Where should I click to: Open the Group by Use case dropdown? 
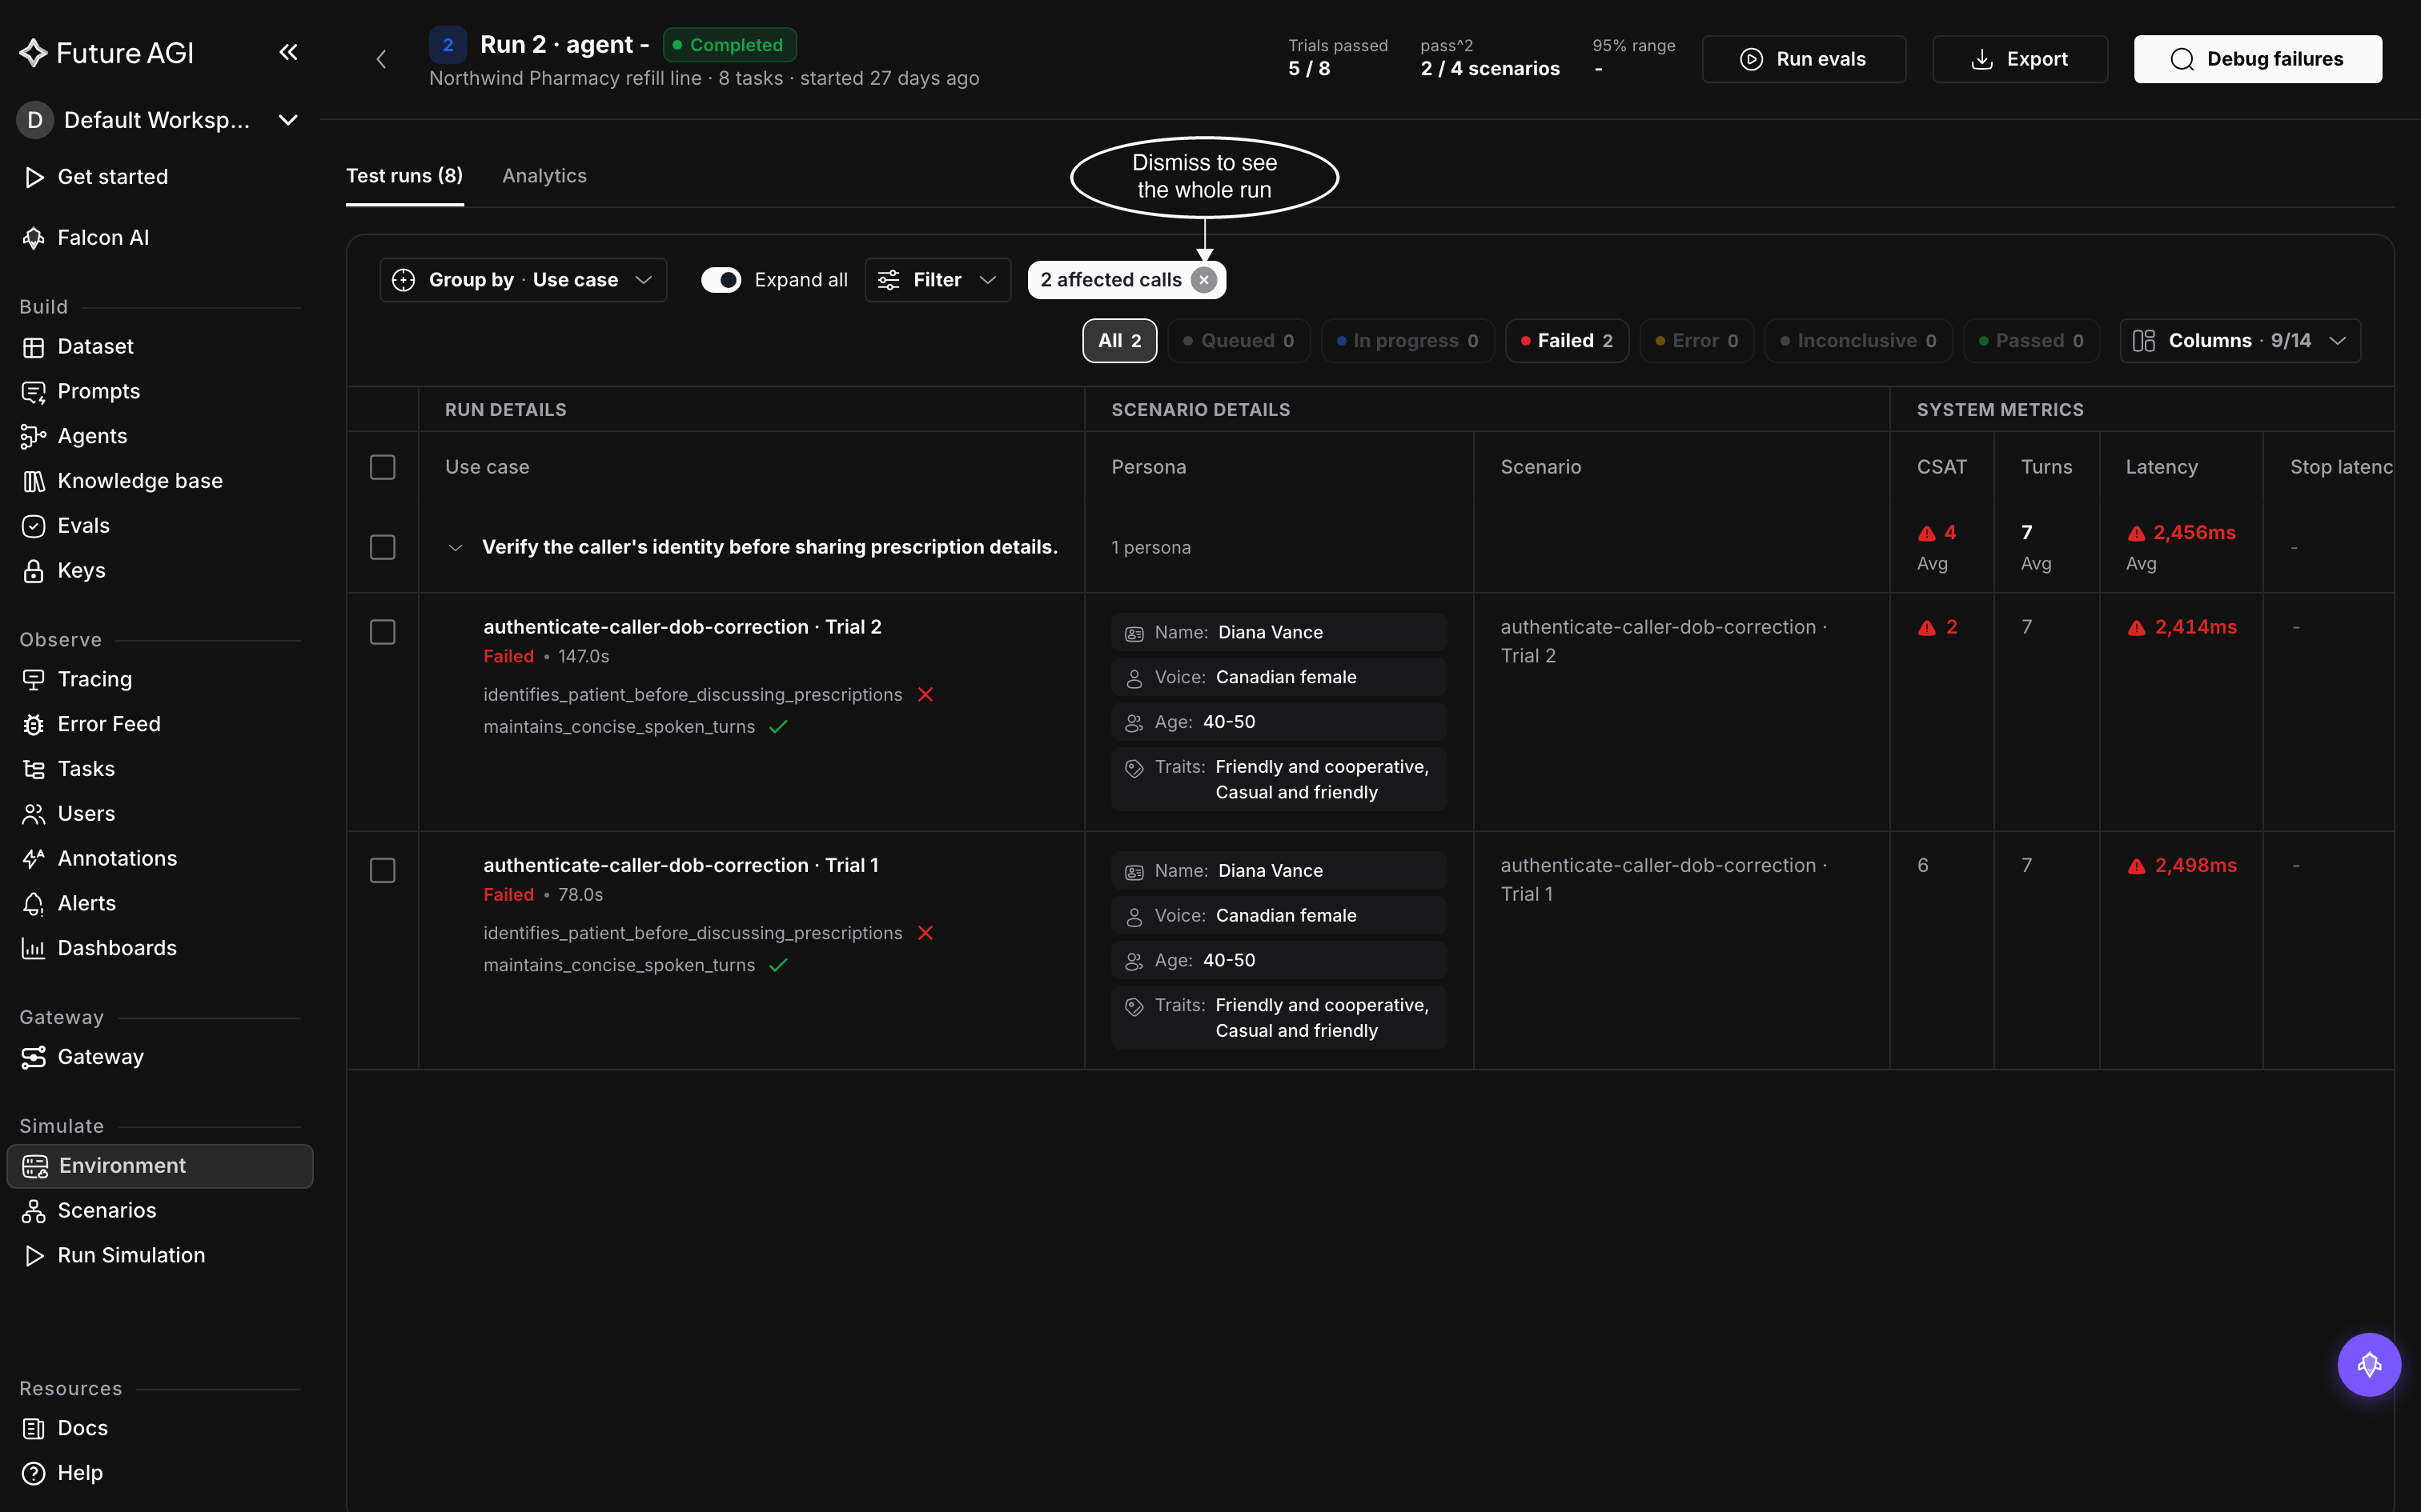tap(524, 280)
